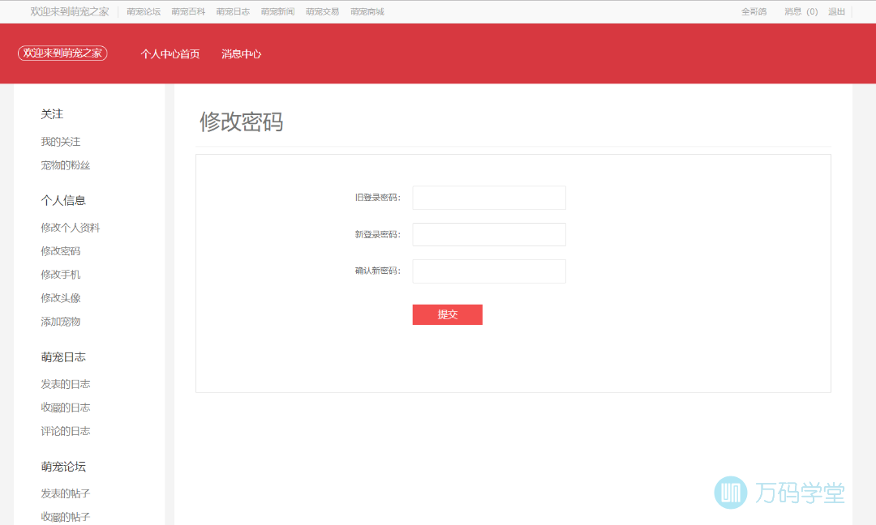Open 添加宠物 in the sidebar

tap(61, 322)
